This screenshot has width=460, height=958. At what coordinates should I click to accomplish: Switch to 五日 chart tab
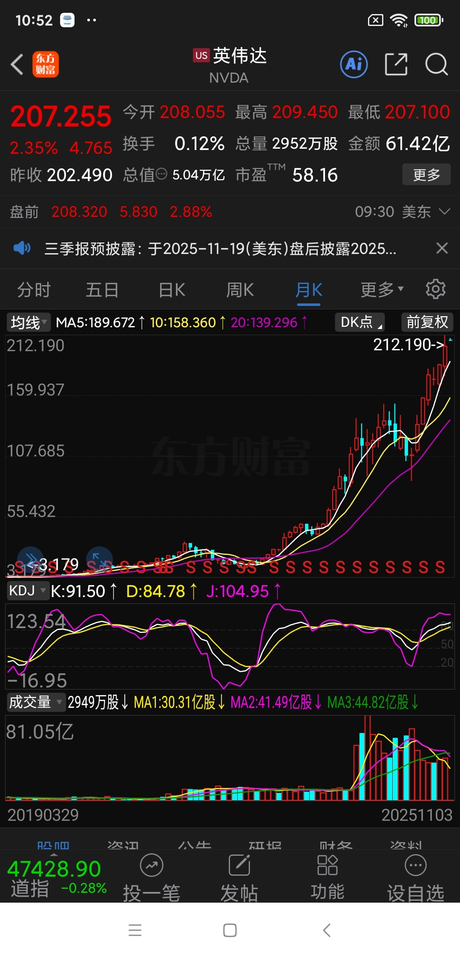click(x=102, y=290)
